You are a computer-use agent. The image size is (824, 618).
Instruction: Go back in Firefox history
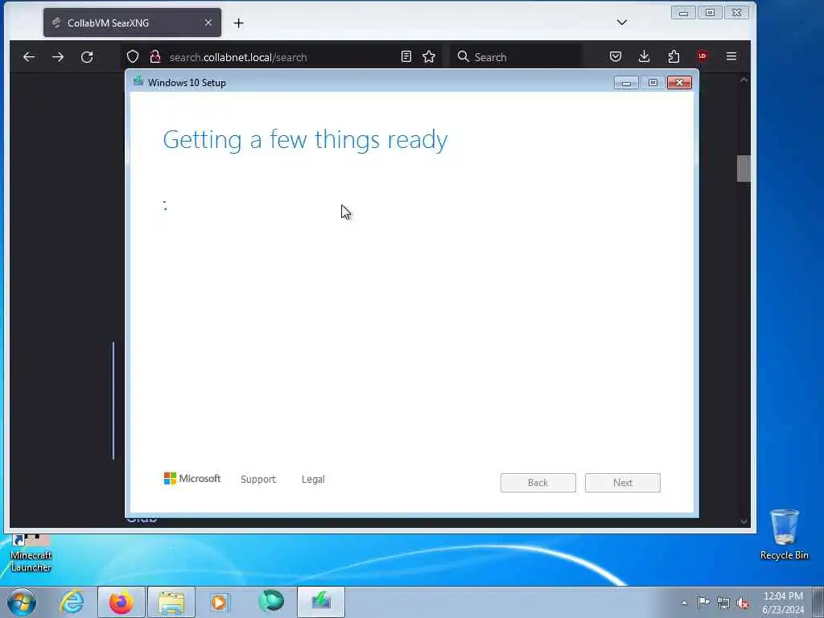point(29,57)
